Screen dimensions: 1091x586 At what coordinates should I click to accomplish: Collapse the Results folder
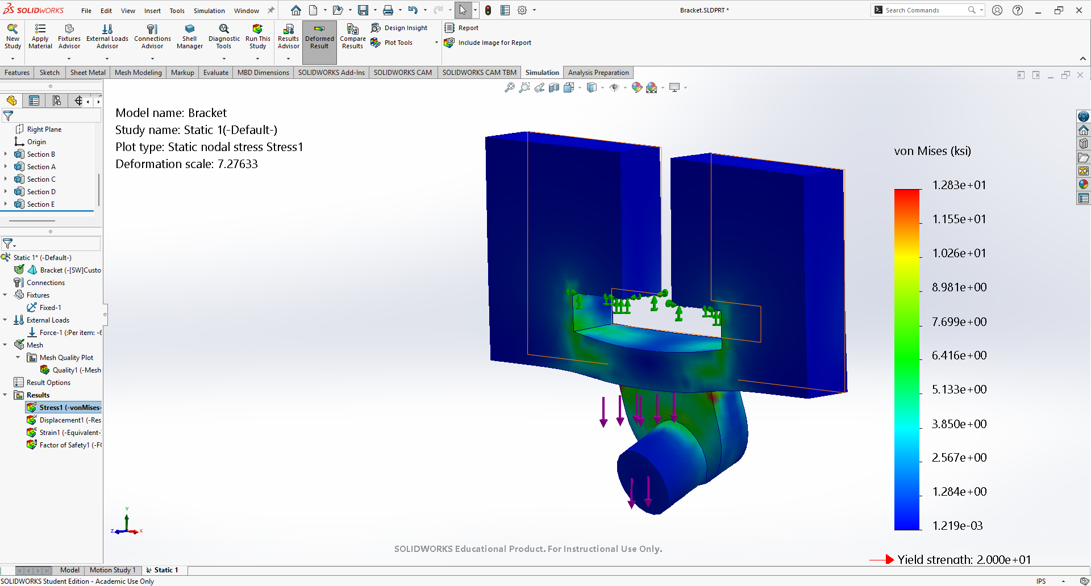point(5,395)
